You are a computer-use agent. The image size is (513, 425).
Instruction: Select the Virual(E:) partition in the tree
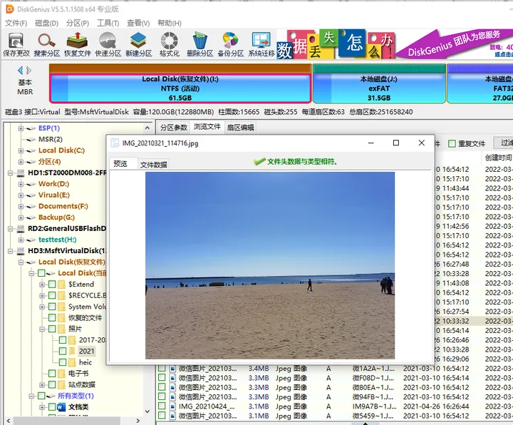point(53,195)
